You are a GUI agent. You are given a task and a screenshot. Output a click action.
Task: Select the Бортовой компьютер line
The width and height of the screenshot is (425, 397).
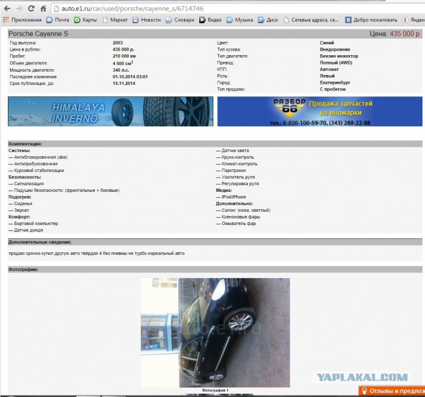point(33,224)
